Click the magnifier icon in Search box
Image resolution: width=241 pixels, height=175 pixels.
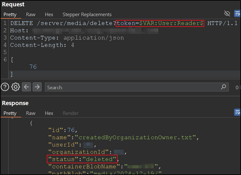[224, 87]
